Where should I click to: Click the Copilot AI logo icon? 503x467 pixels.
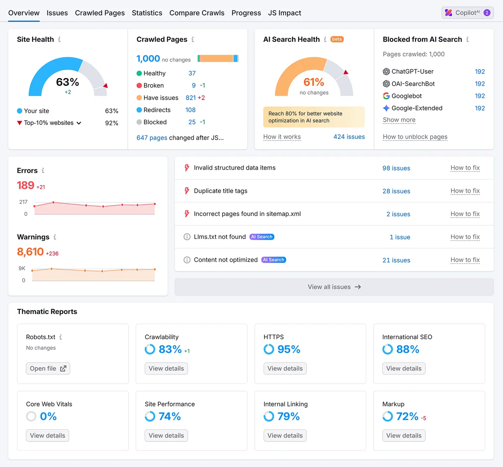point(449,13)
